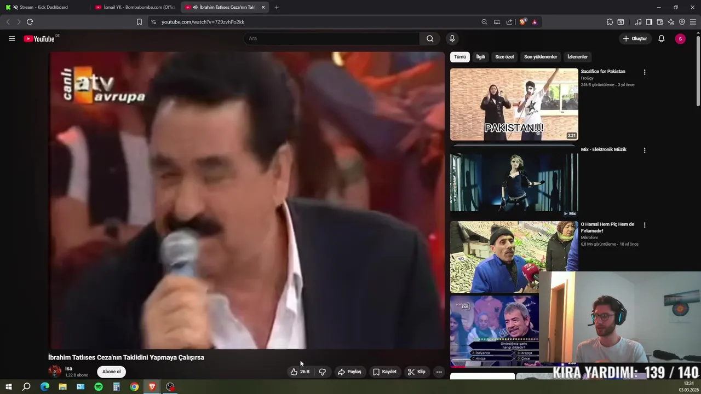The height and width of the screenshot is (394, 701).
Task: Open a new browser tab
Action: click(x=277, y=7)
